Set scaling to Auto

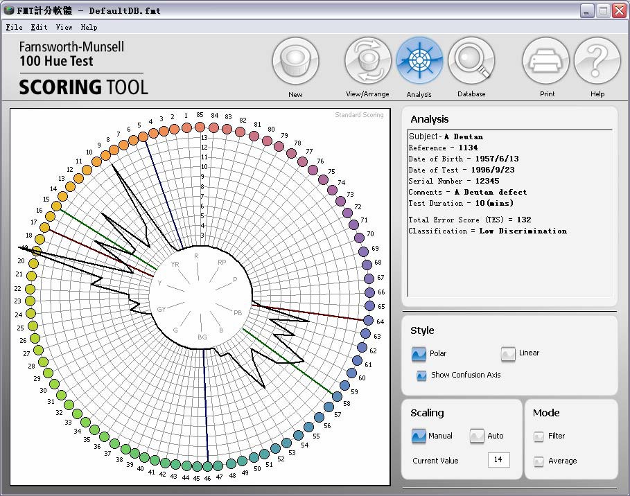(x=477, y=436)
